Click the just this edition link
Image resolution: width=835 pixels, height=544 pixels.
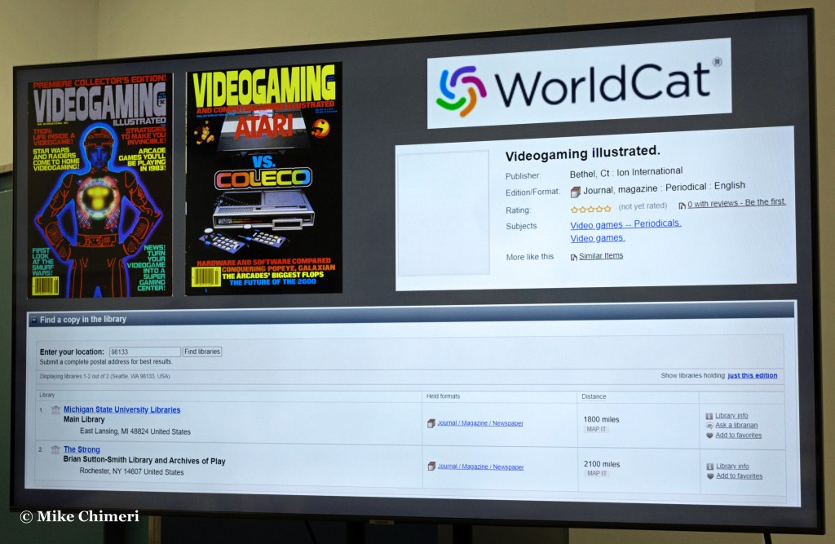[x=752, y=376]
